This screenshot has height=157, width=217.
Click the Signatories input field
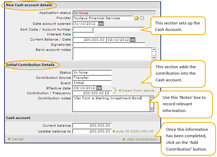coord(109,45)
